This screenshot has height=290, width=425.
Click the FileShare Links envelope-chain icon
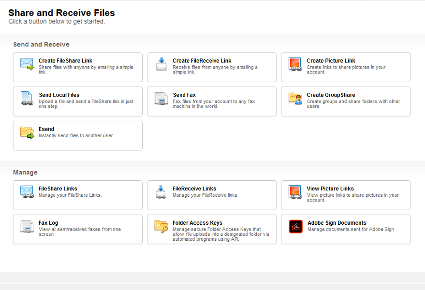(x=27, y=192)
